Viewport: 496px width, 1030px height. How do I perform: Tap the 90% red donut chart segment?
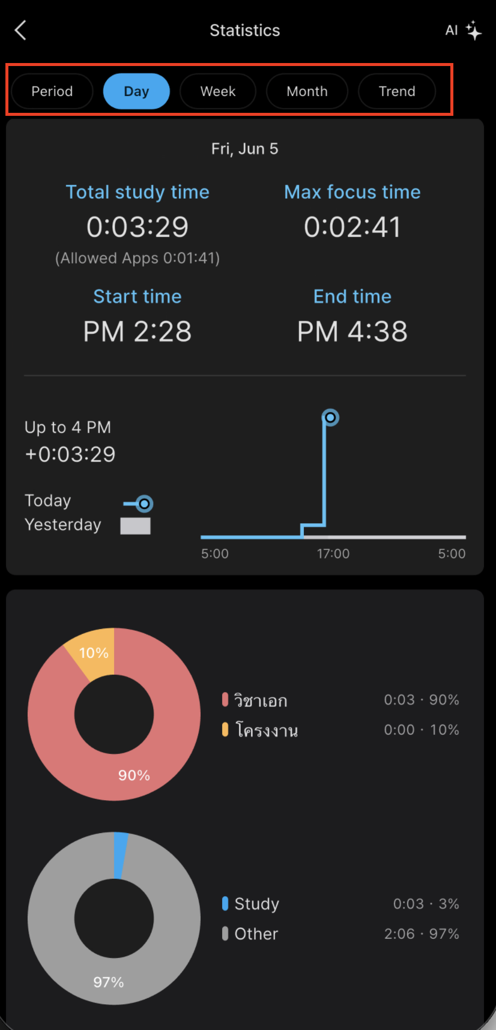[x=134, y=775]
